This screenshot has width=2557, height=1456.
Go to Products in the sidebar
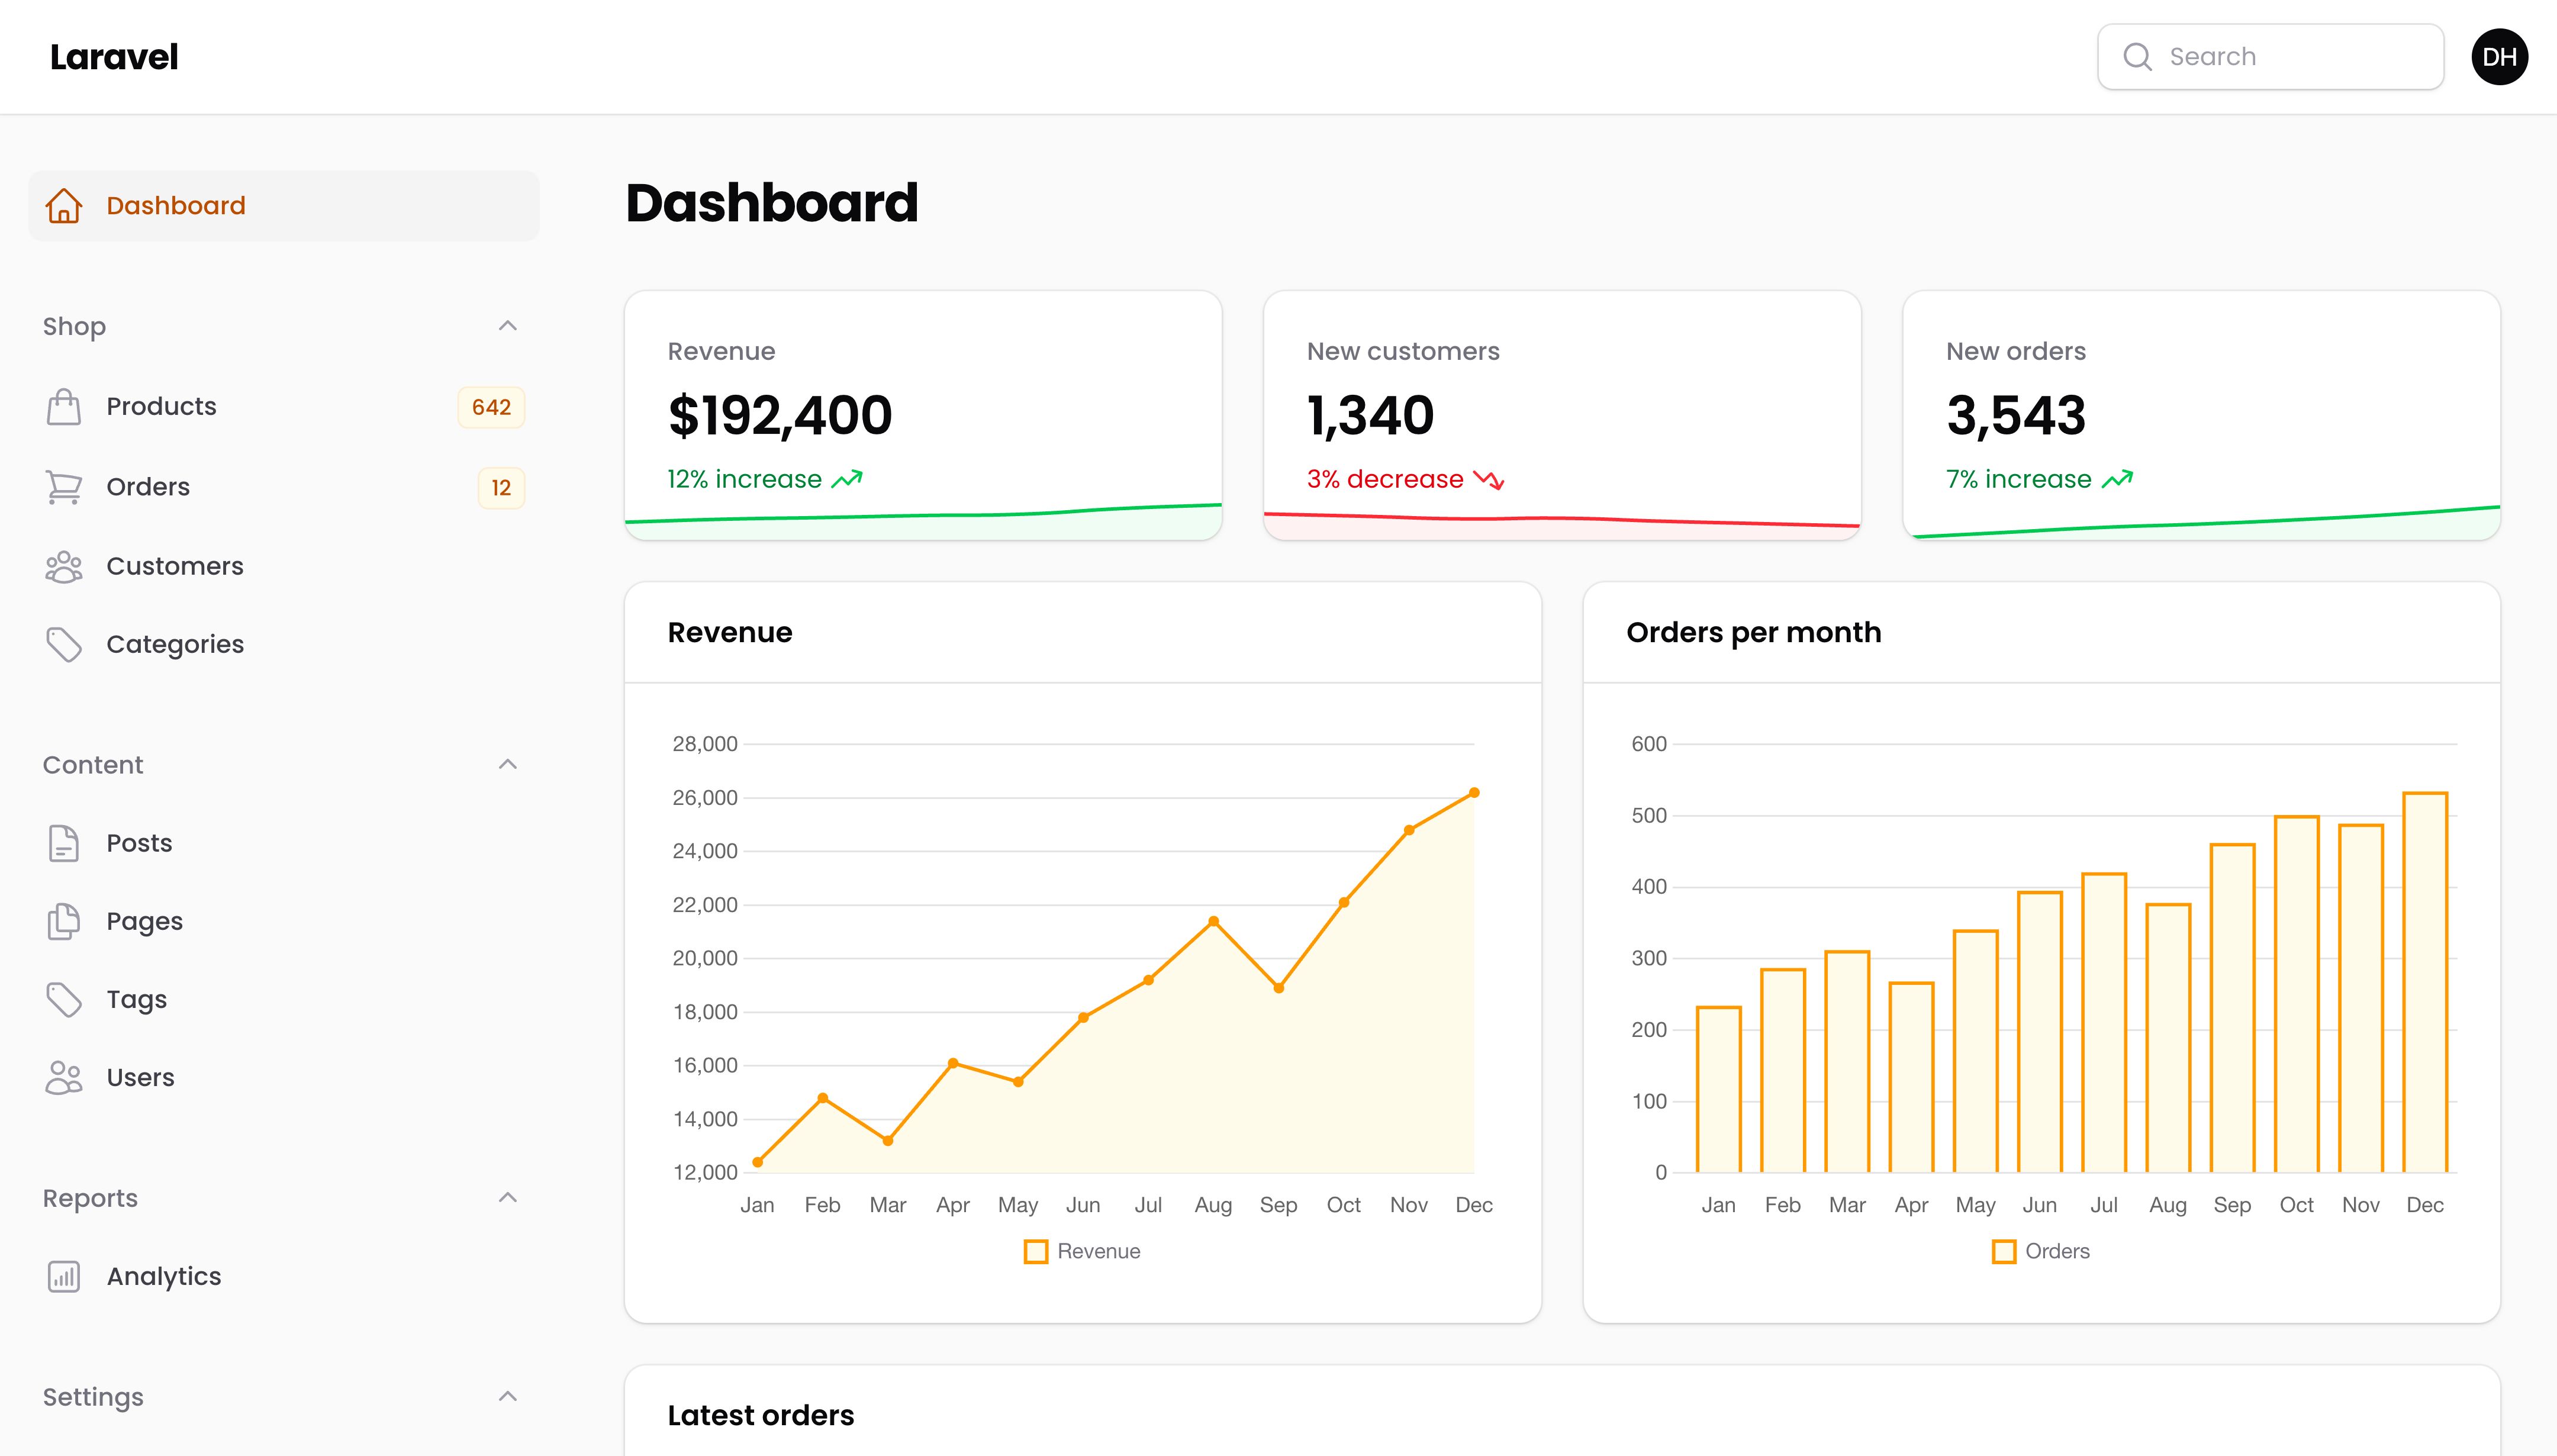pos(284,407)
